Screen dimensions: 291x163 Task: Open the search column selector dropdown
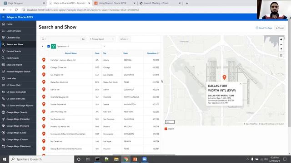coord(44,39)
